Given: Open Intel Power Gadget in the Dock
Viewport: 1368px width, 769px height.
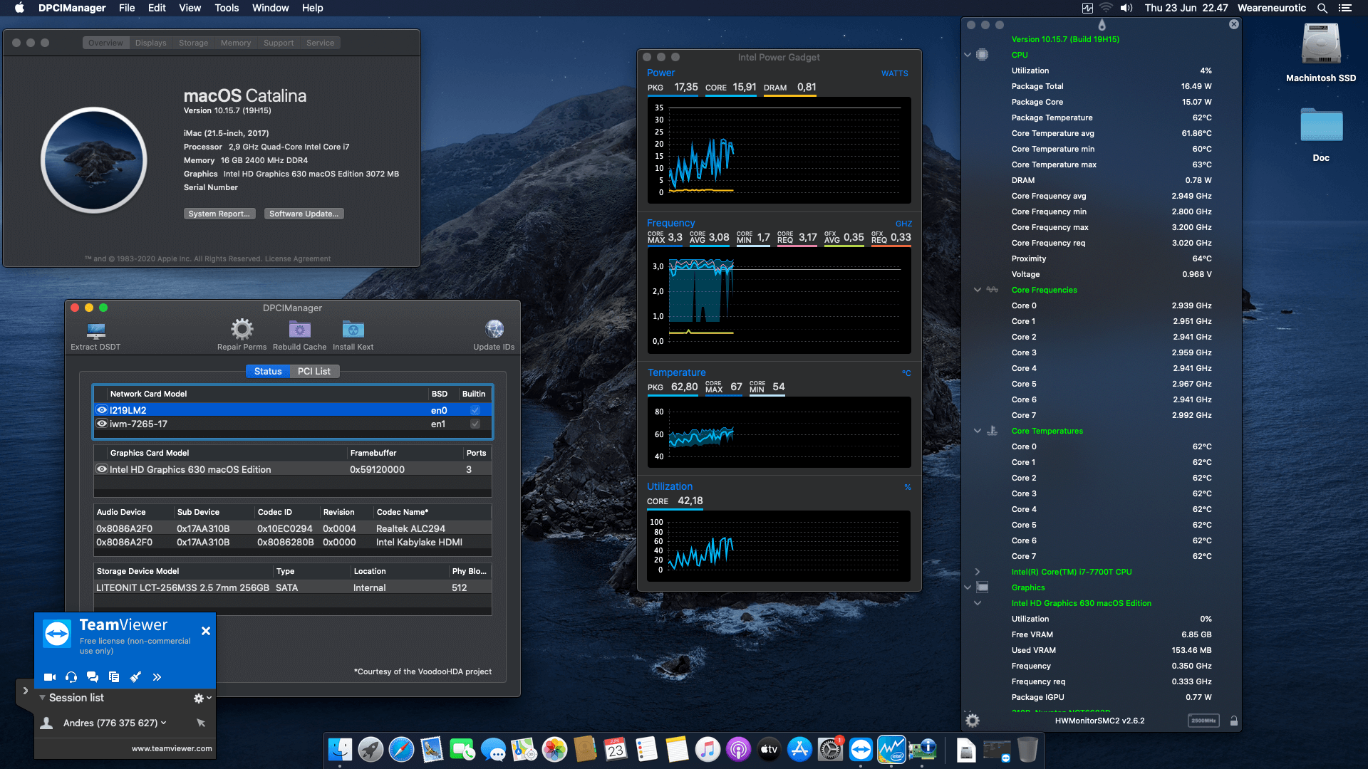Looking at the screenshot, I should click(891, 750).
